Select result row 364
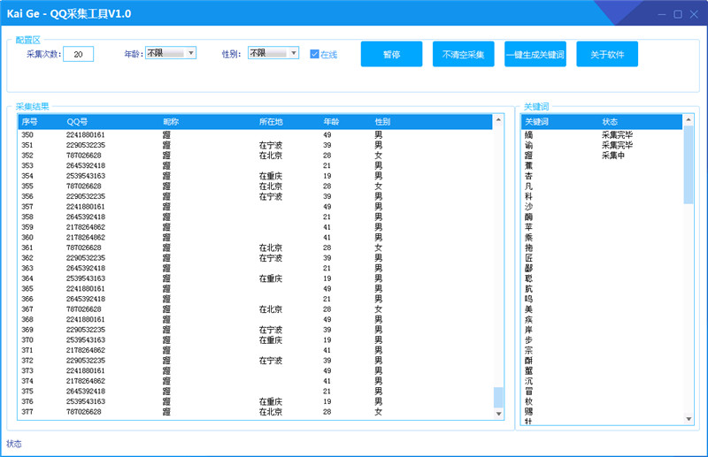This screenshot has height=457, width=708. point(255,278)
